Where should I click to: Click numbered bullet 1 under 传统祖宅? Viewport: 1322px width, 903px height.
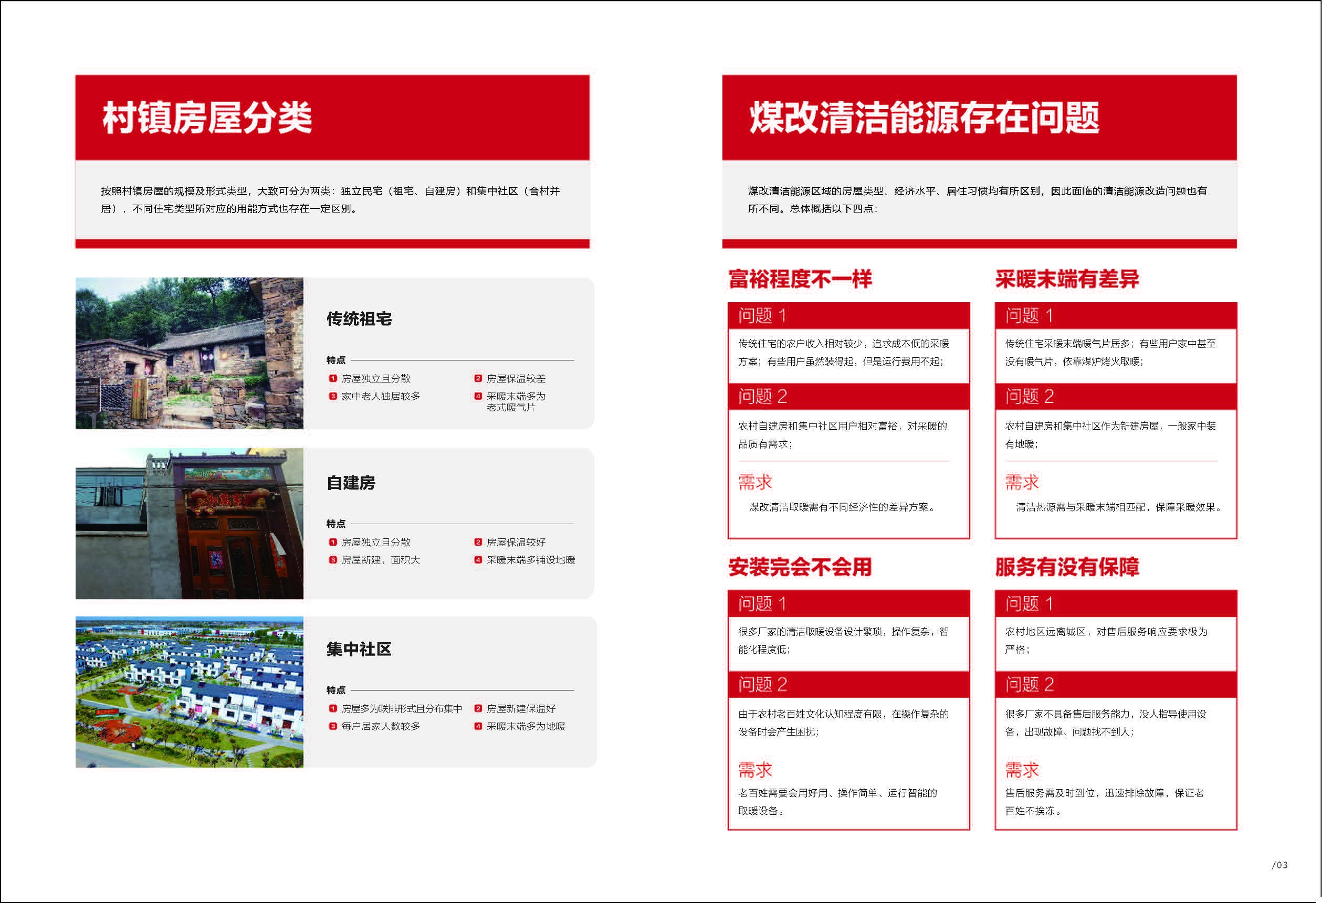coord(333,379)
